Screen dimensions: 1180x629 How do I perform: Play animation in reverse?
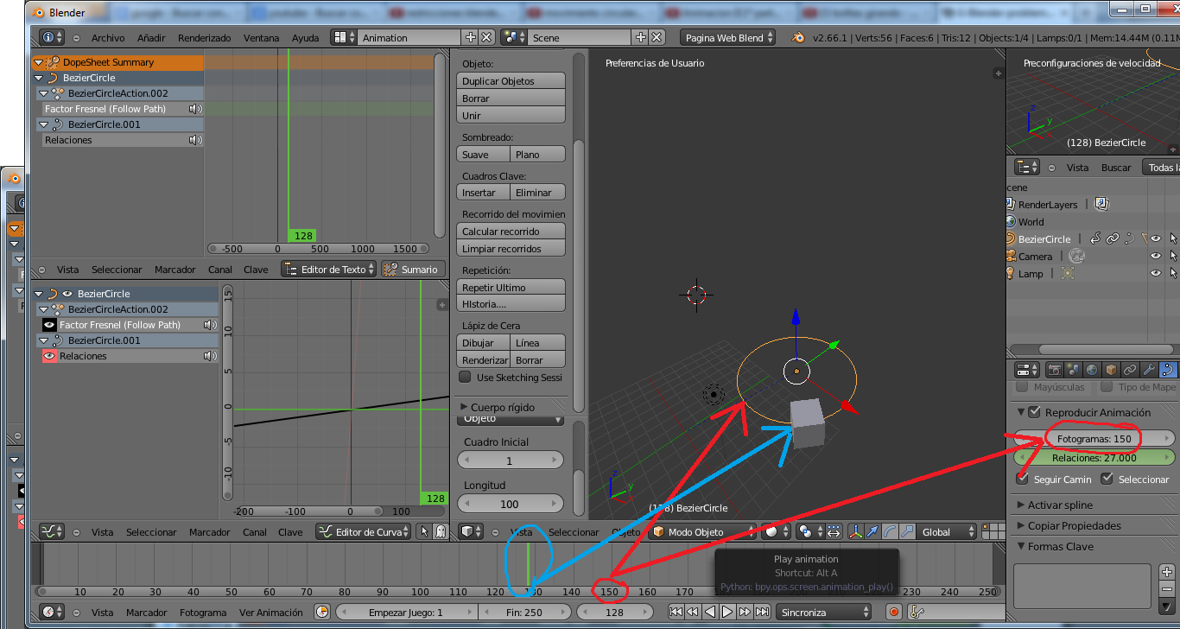[x=710, y=612]
